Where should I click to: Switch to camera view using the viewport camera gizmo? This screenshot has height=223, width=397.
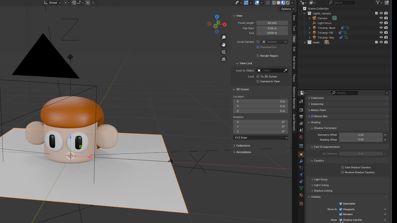[x=223, y=52]
